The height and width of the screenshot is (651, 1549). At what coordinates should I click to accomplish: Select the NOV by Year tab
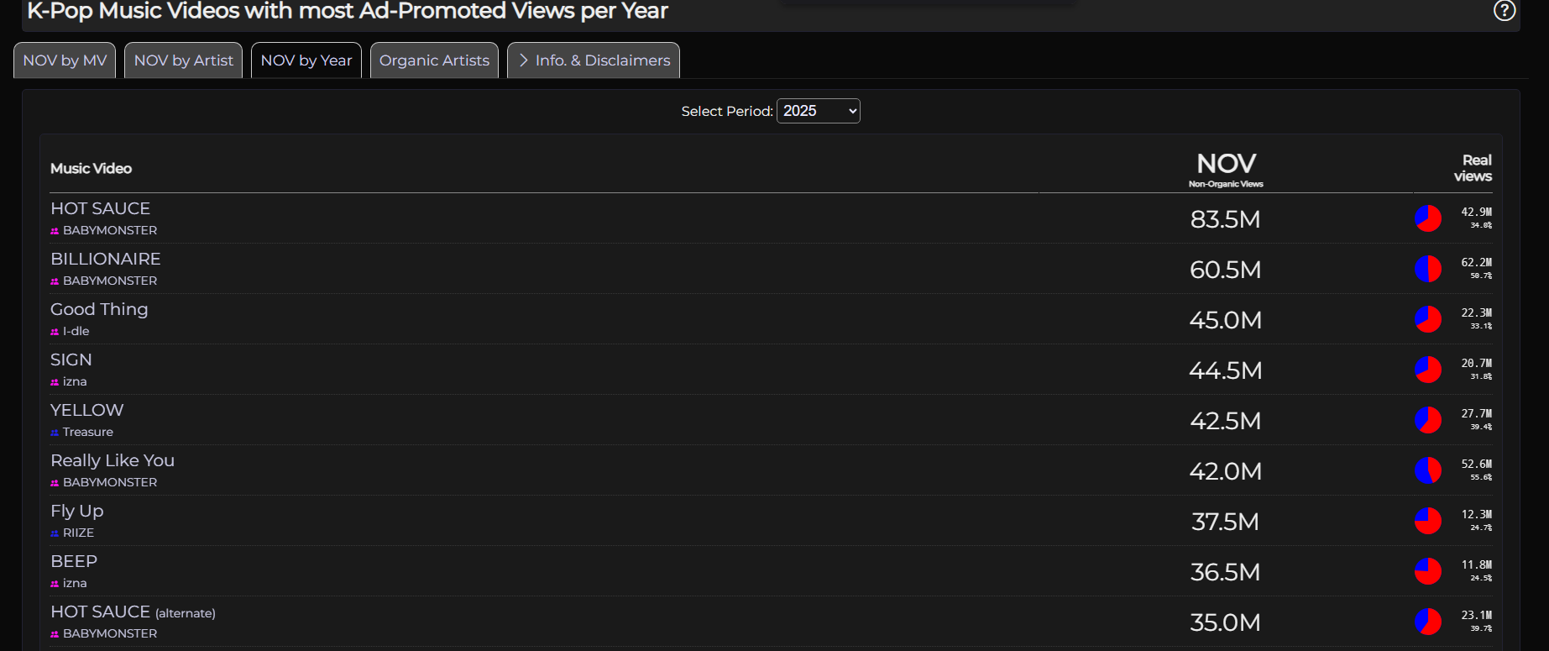(306, 60)
